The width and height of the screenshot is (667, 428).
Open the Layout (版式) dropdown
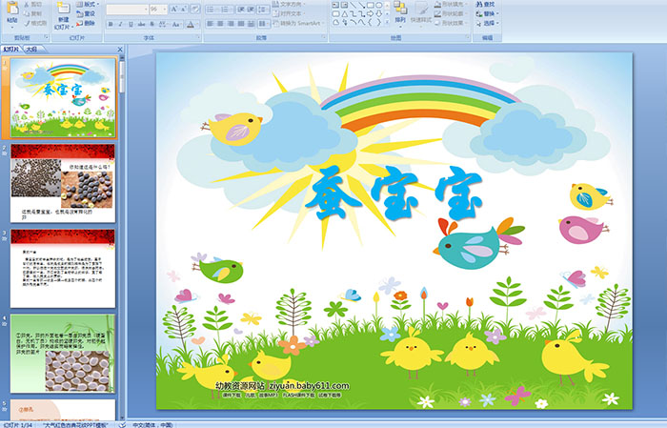88,4
